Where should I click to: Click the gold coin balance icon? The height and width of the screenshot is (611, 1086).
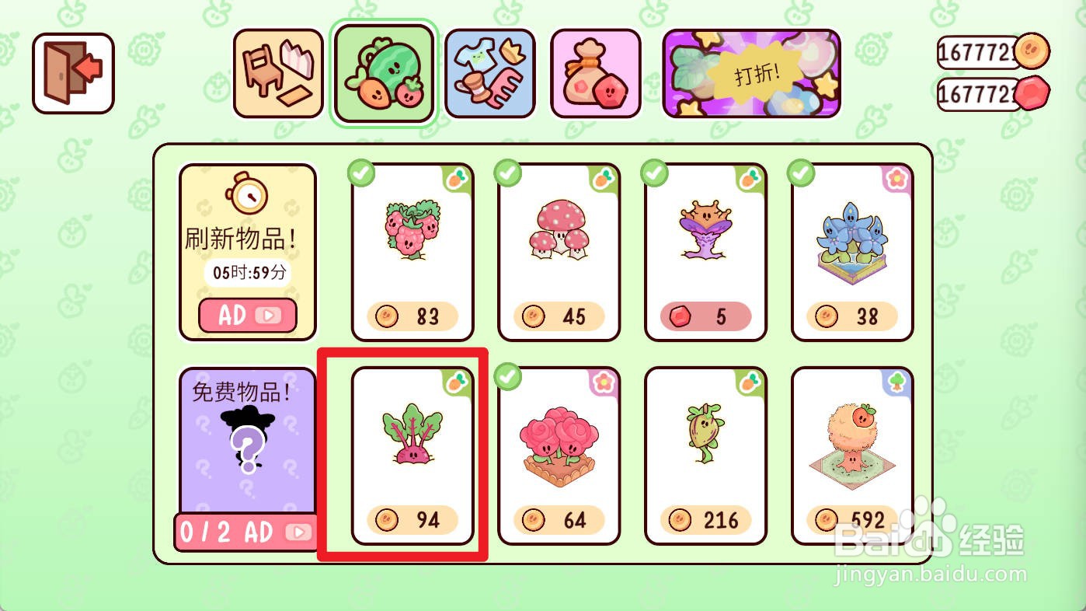click(1032, 51)
